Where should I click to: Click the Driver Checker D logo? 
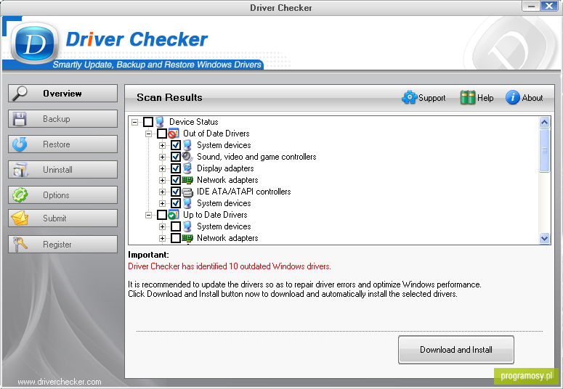(34, 44)
